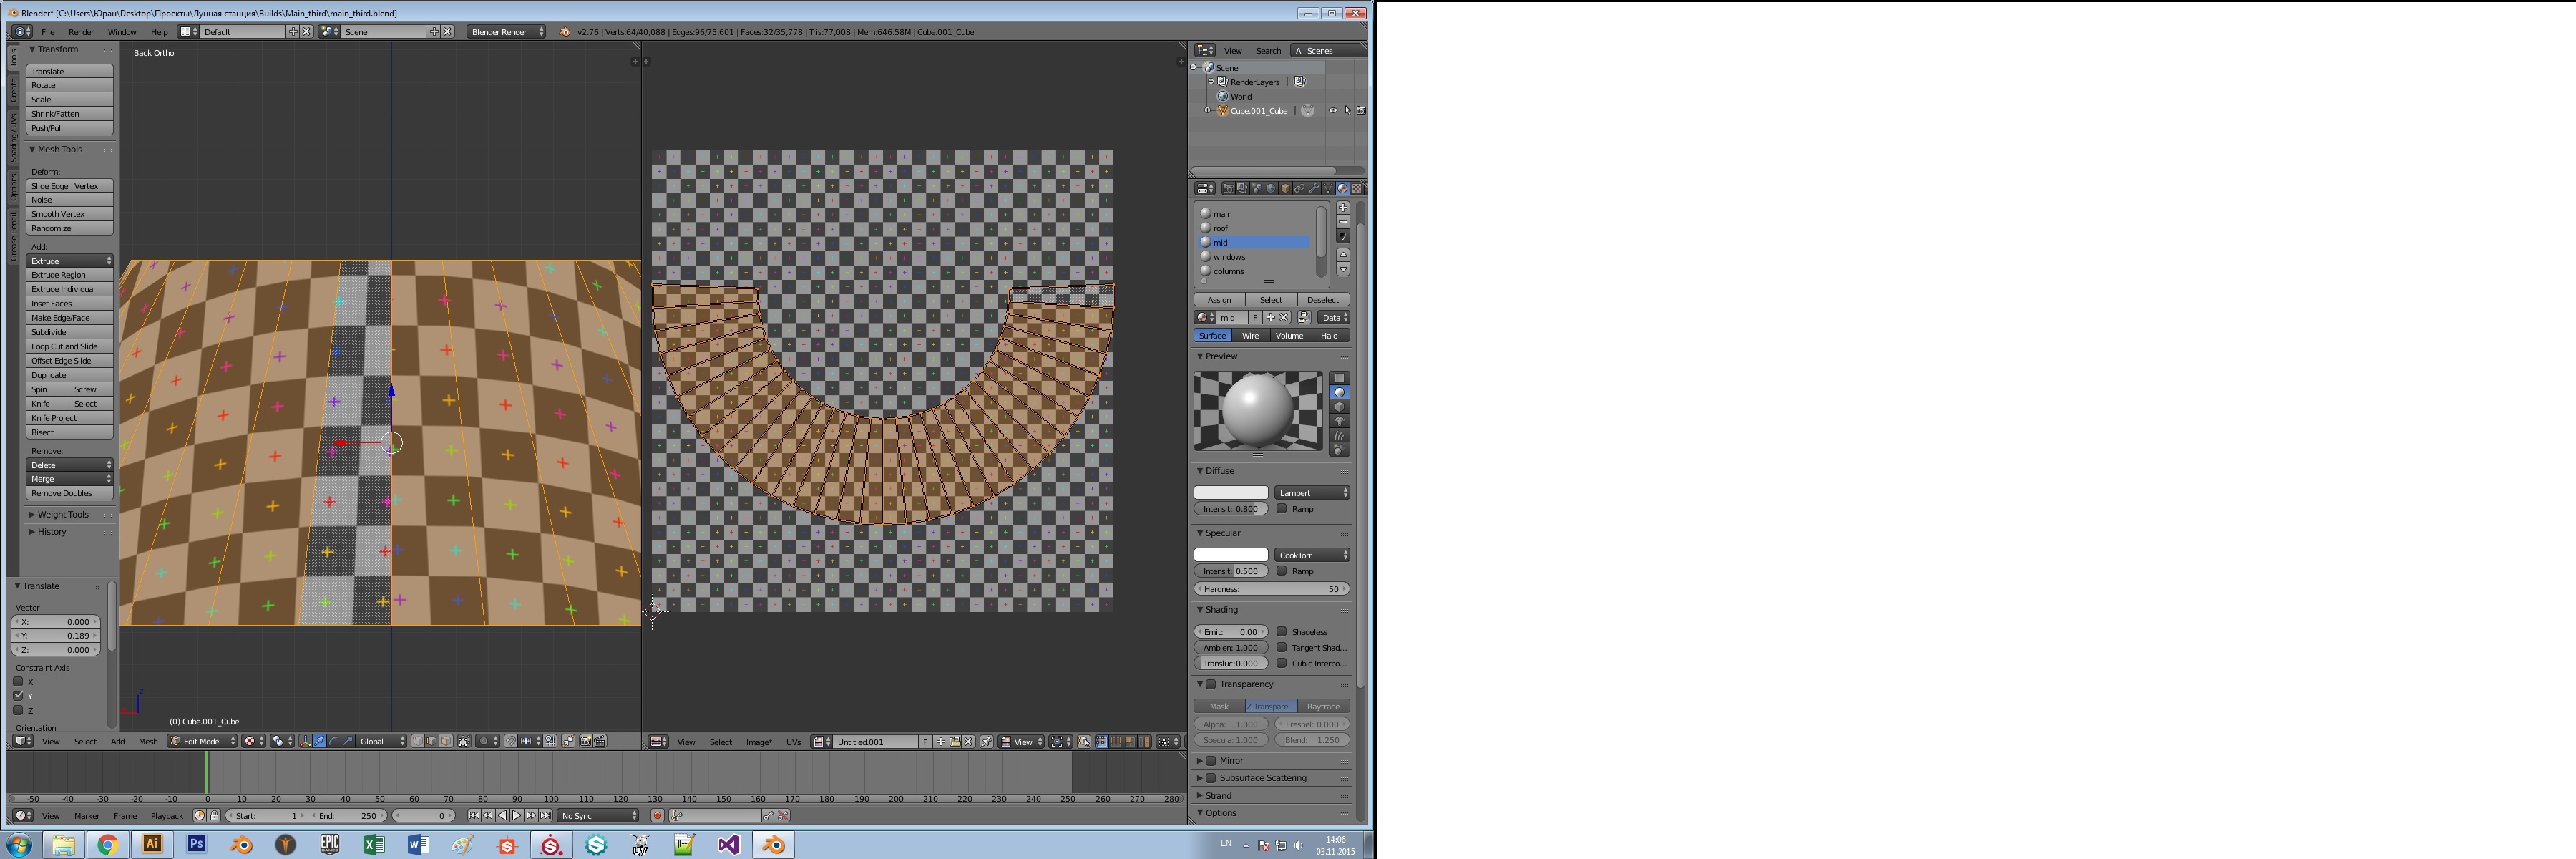Viewport: 2576px width, 859px height.
Task: Open the Modifiers wrench panel
Action: 1314,189
